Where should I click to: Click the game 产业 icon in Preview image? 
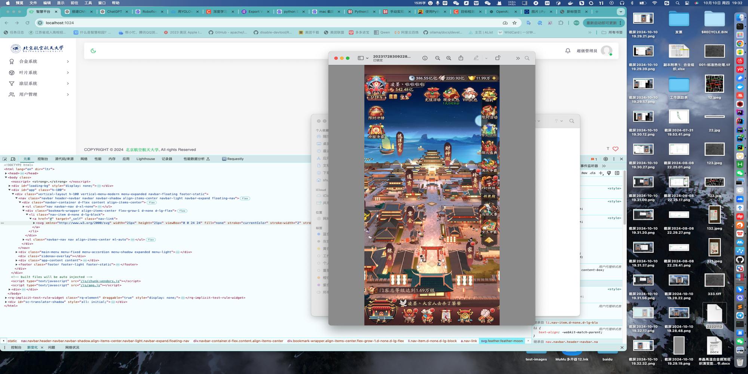(x=381, y=312)
